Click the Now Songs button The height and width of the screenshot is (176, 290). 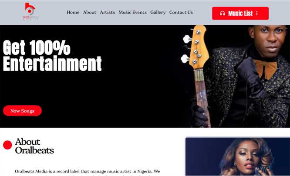[22, 111]
